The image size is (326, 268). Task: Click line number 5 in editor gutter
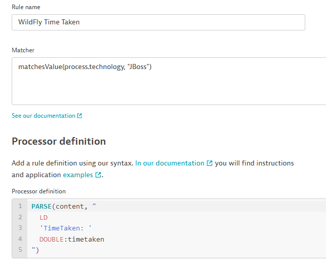click(20, 249)
